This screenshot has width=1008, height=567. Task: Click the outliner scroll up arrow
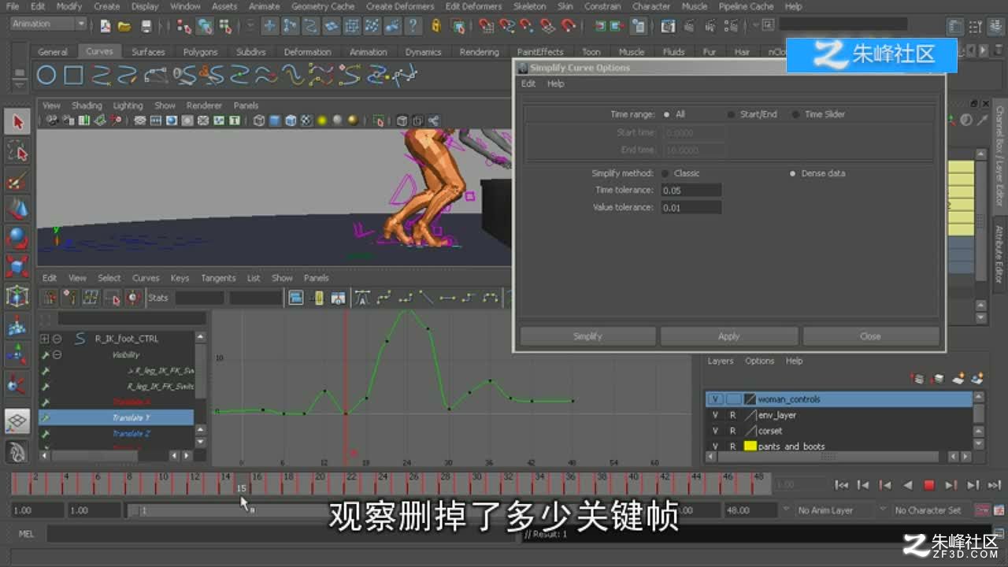201,337
